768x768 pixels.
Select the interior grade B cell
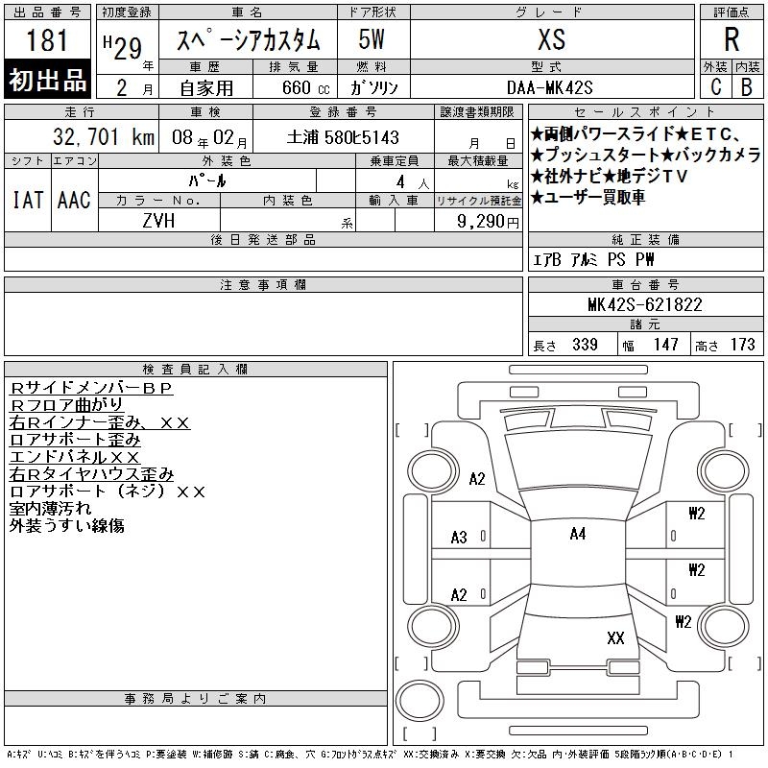[x=747, y=86]
